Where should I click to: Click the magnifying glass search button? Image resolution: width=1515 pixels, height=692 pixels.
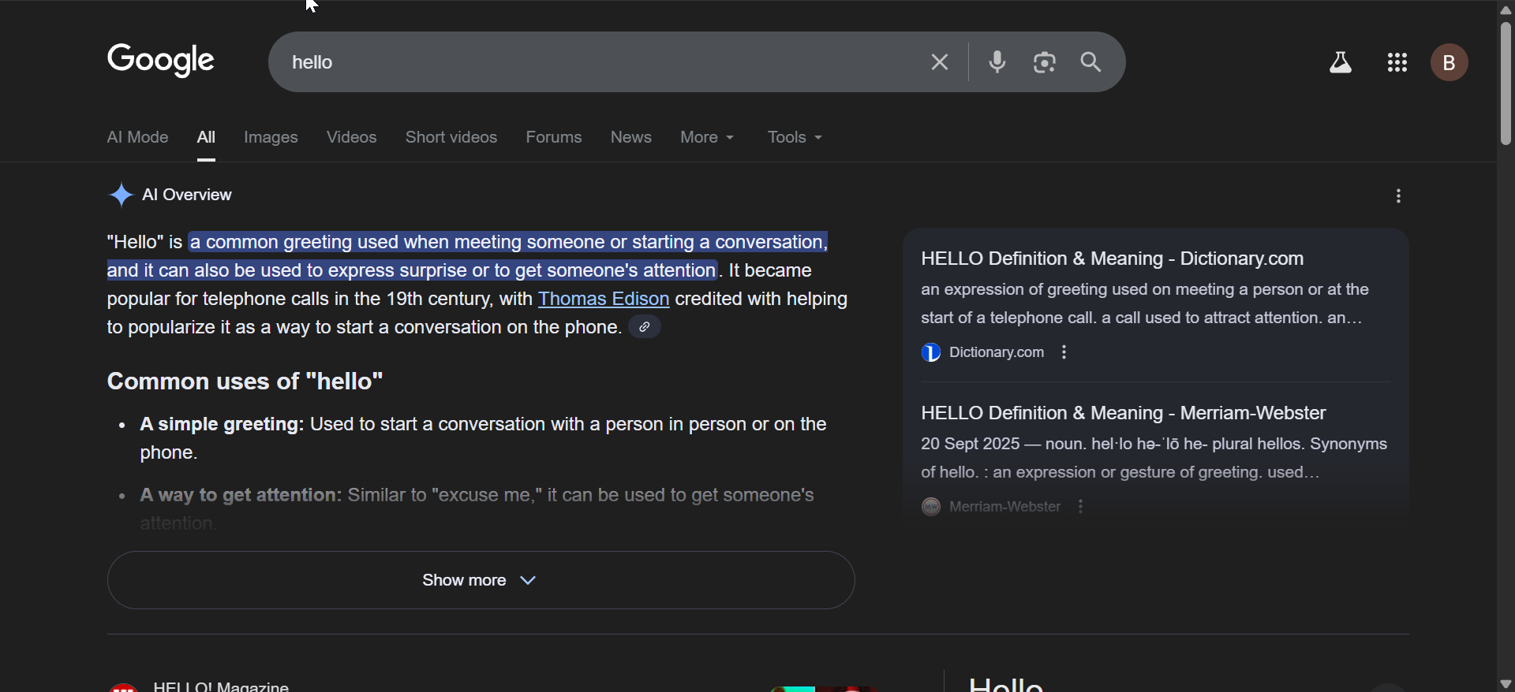pyautogui.click(x=1091, y=62)
